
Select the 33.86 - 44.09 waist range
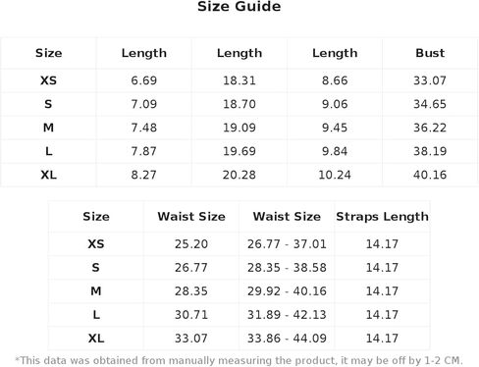[x=287, y=339]
